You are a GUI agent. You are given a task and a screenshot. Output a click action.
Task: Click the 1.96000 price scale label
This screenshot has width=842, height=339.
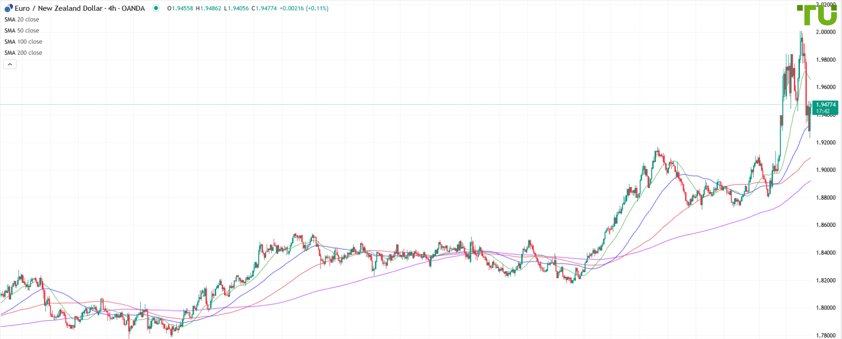pyautogui.click(x=826, y=87)
